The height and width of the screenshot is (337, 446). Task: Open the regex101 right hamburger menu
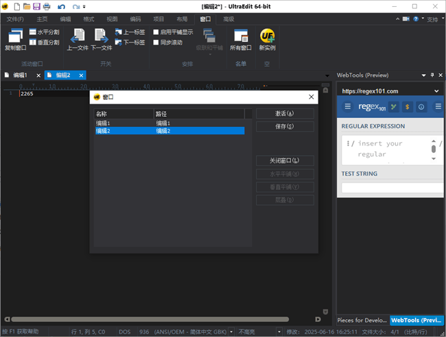pos(438,106)
